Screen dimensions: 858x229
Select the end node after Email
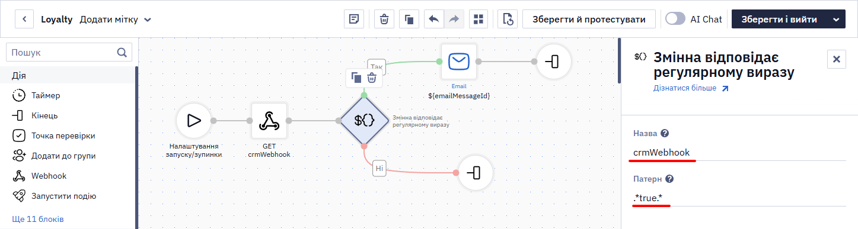[x=553, y=61]
